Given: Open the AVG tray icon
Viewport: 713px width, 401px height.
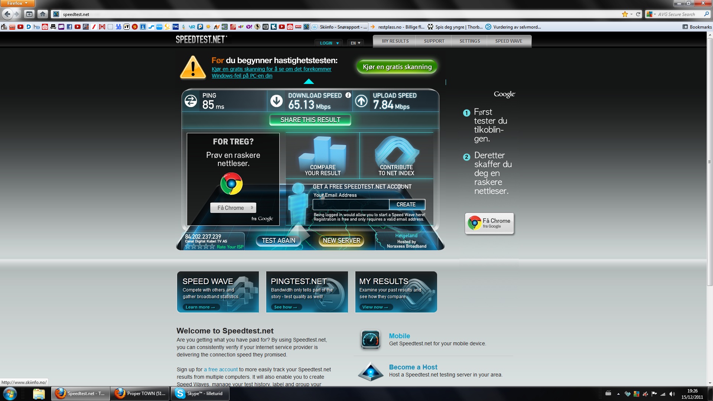Looking at the screenshot, I should (x=636, y=394).
